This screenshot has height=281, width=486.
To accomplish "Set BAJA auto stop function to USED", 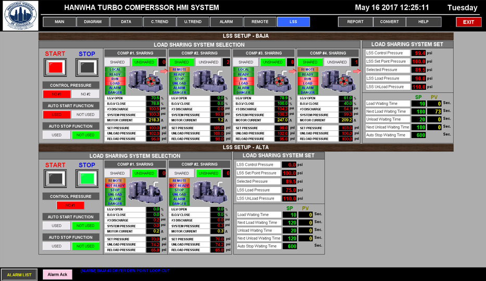I will click(56, 135).
